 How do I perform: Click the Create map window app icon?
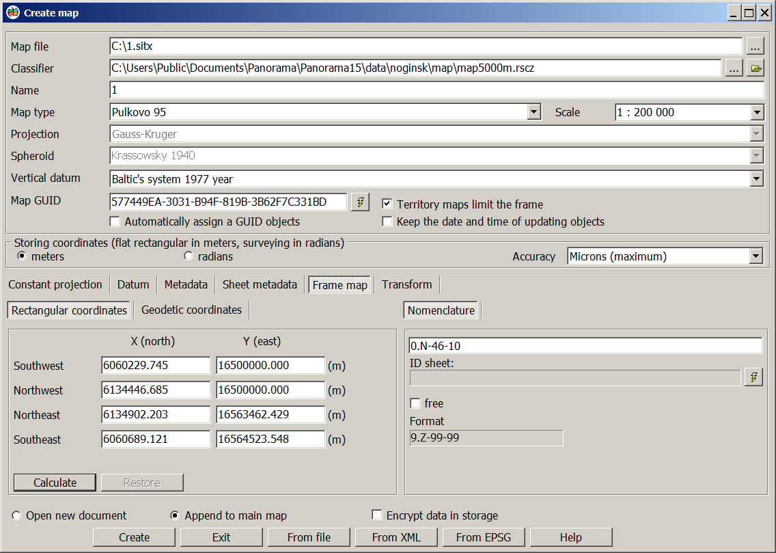[12, 12]
